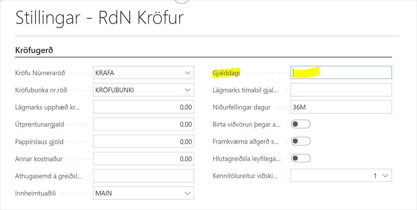Image resolution: width=417 pixels, height=210 pixels.
Task: Toggle the Birta viðvörun þegar a... switch
Action: coord(301,124)
